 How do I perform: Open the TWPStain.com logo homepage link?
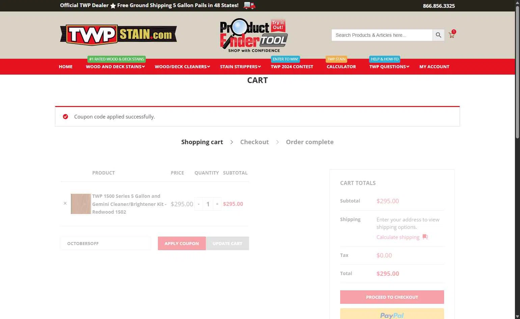click(118, 35)
